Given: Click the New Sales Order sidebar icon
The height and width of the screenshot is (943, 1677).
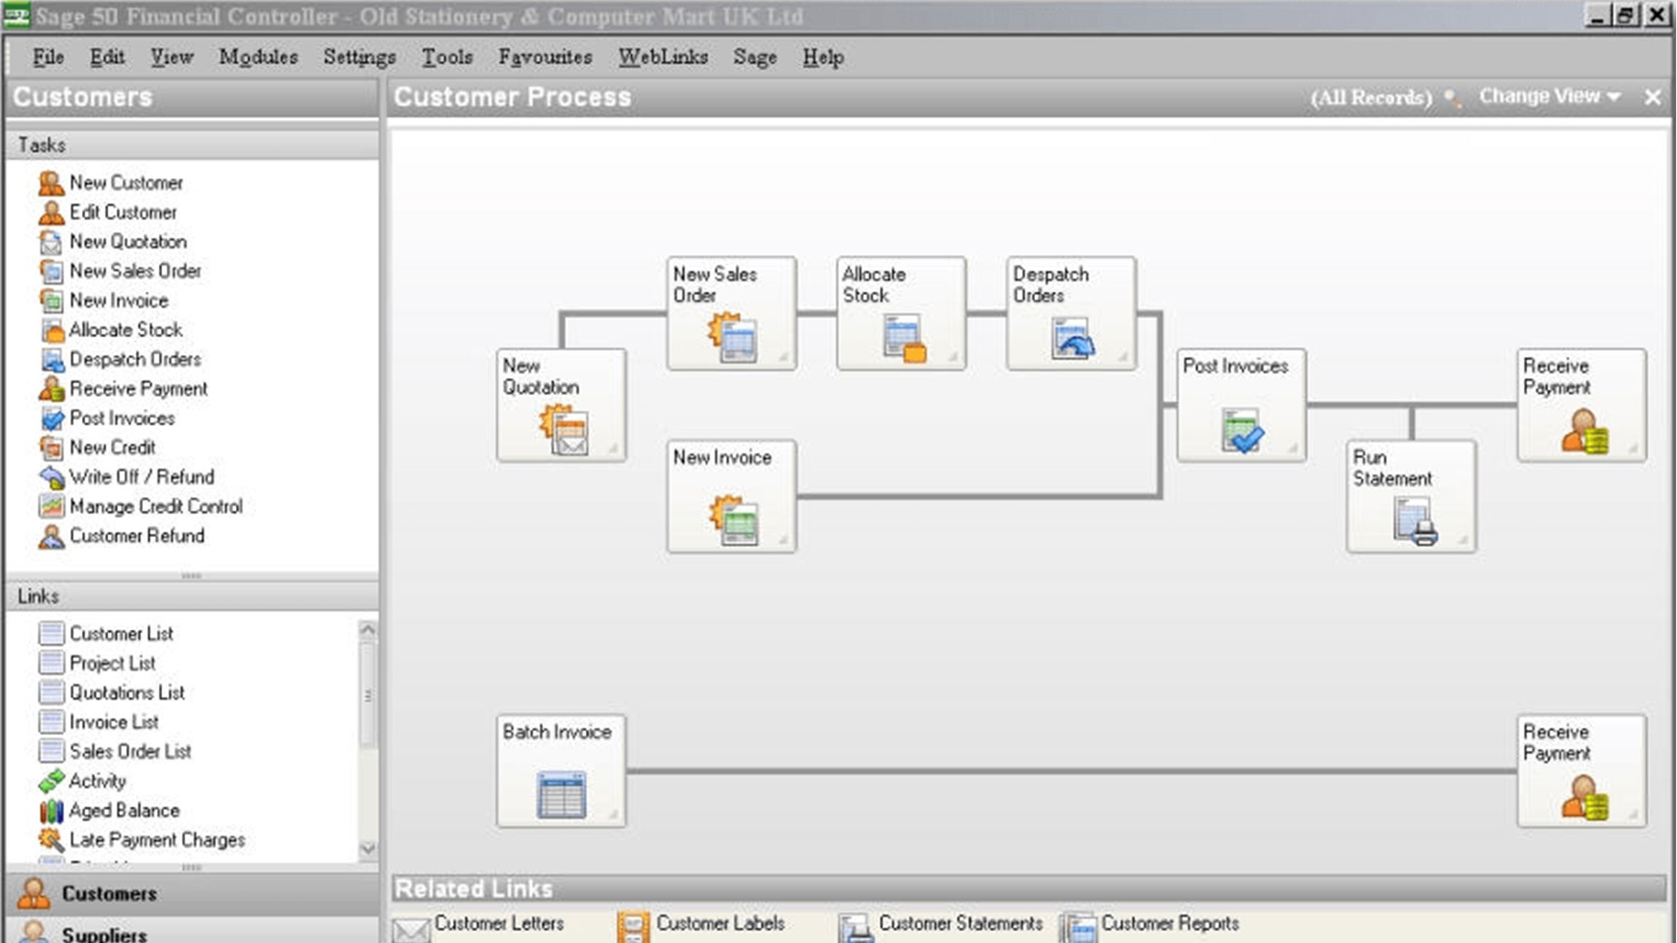Looking at the screenshot, I should click(x=51, y=271).
